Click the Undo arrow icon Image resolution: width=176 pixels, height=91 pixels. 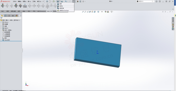click(66, 2)
